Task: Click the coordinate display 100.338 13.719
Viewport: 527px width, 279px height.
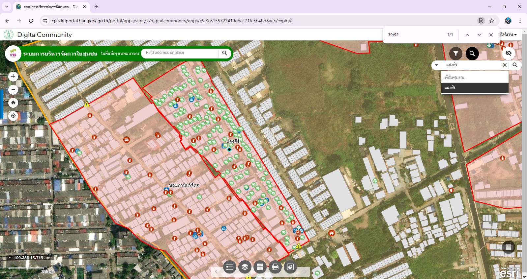Action: [x=33, y=258]
